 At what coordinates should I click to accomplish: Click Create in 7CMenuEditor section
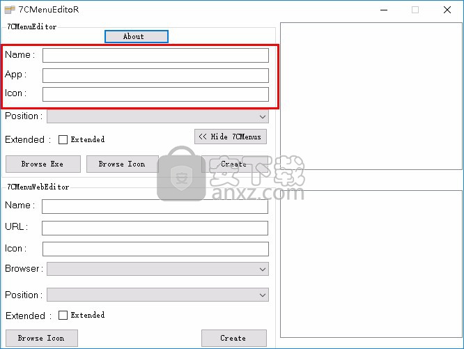point(234,164)
